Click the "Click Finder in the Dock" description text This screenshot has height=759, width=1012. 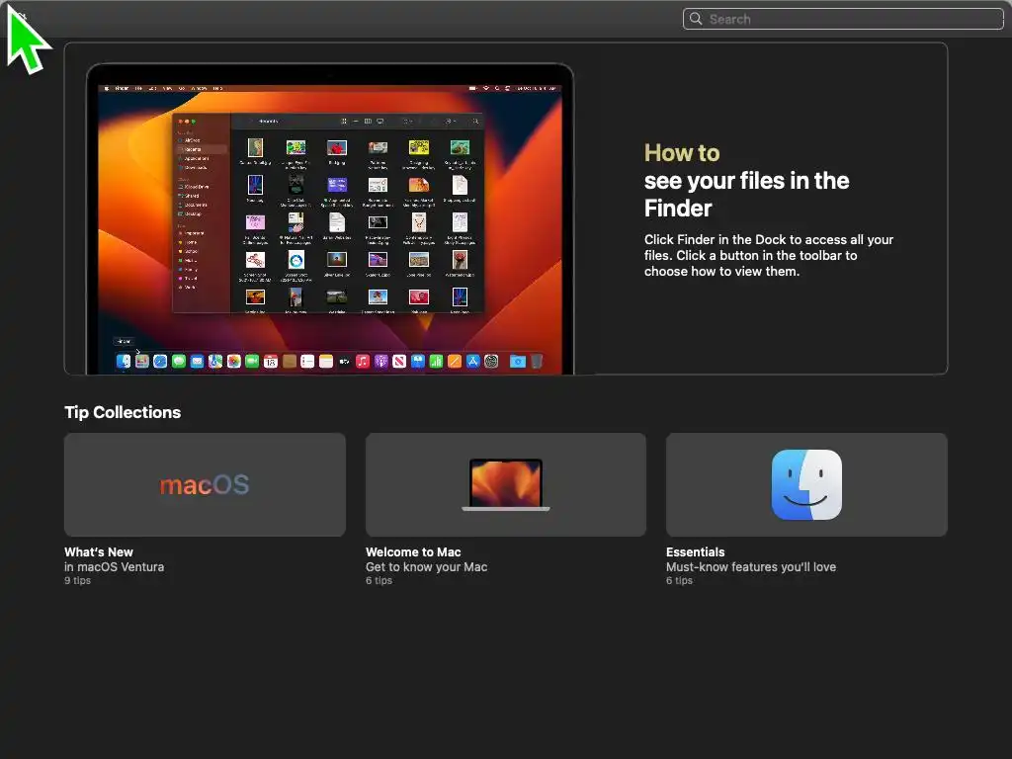pos(769,256)
